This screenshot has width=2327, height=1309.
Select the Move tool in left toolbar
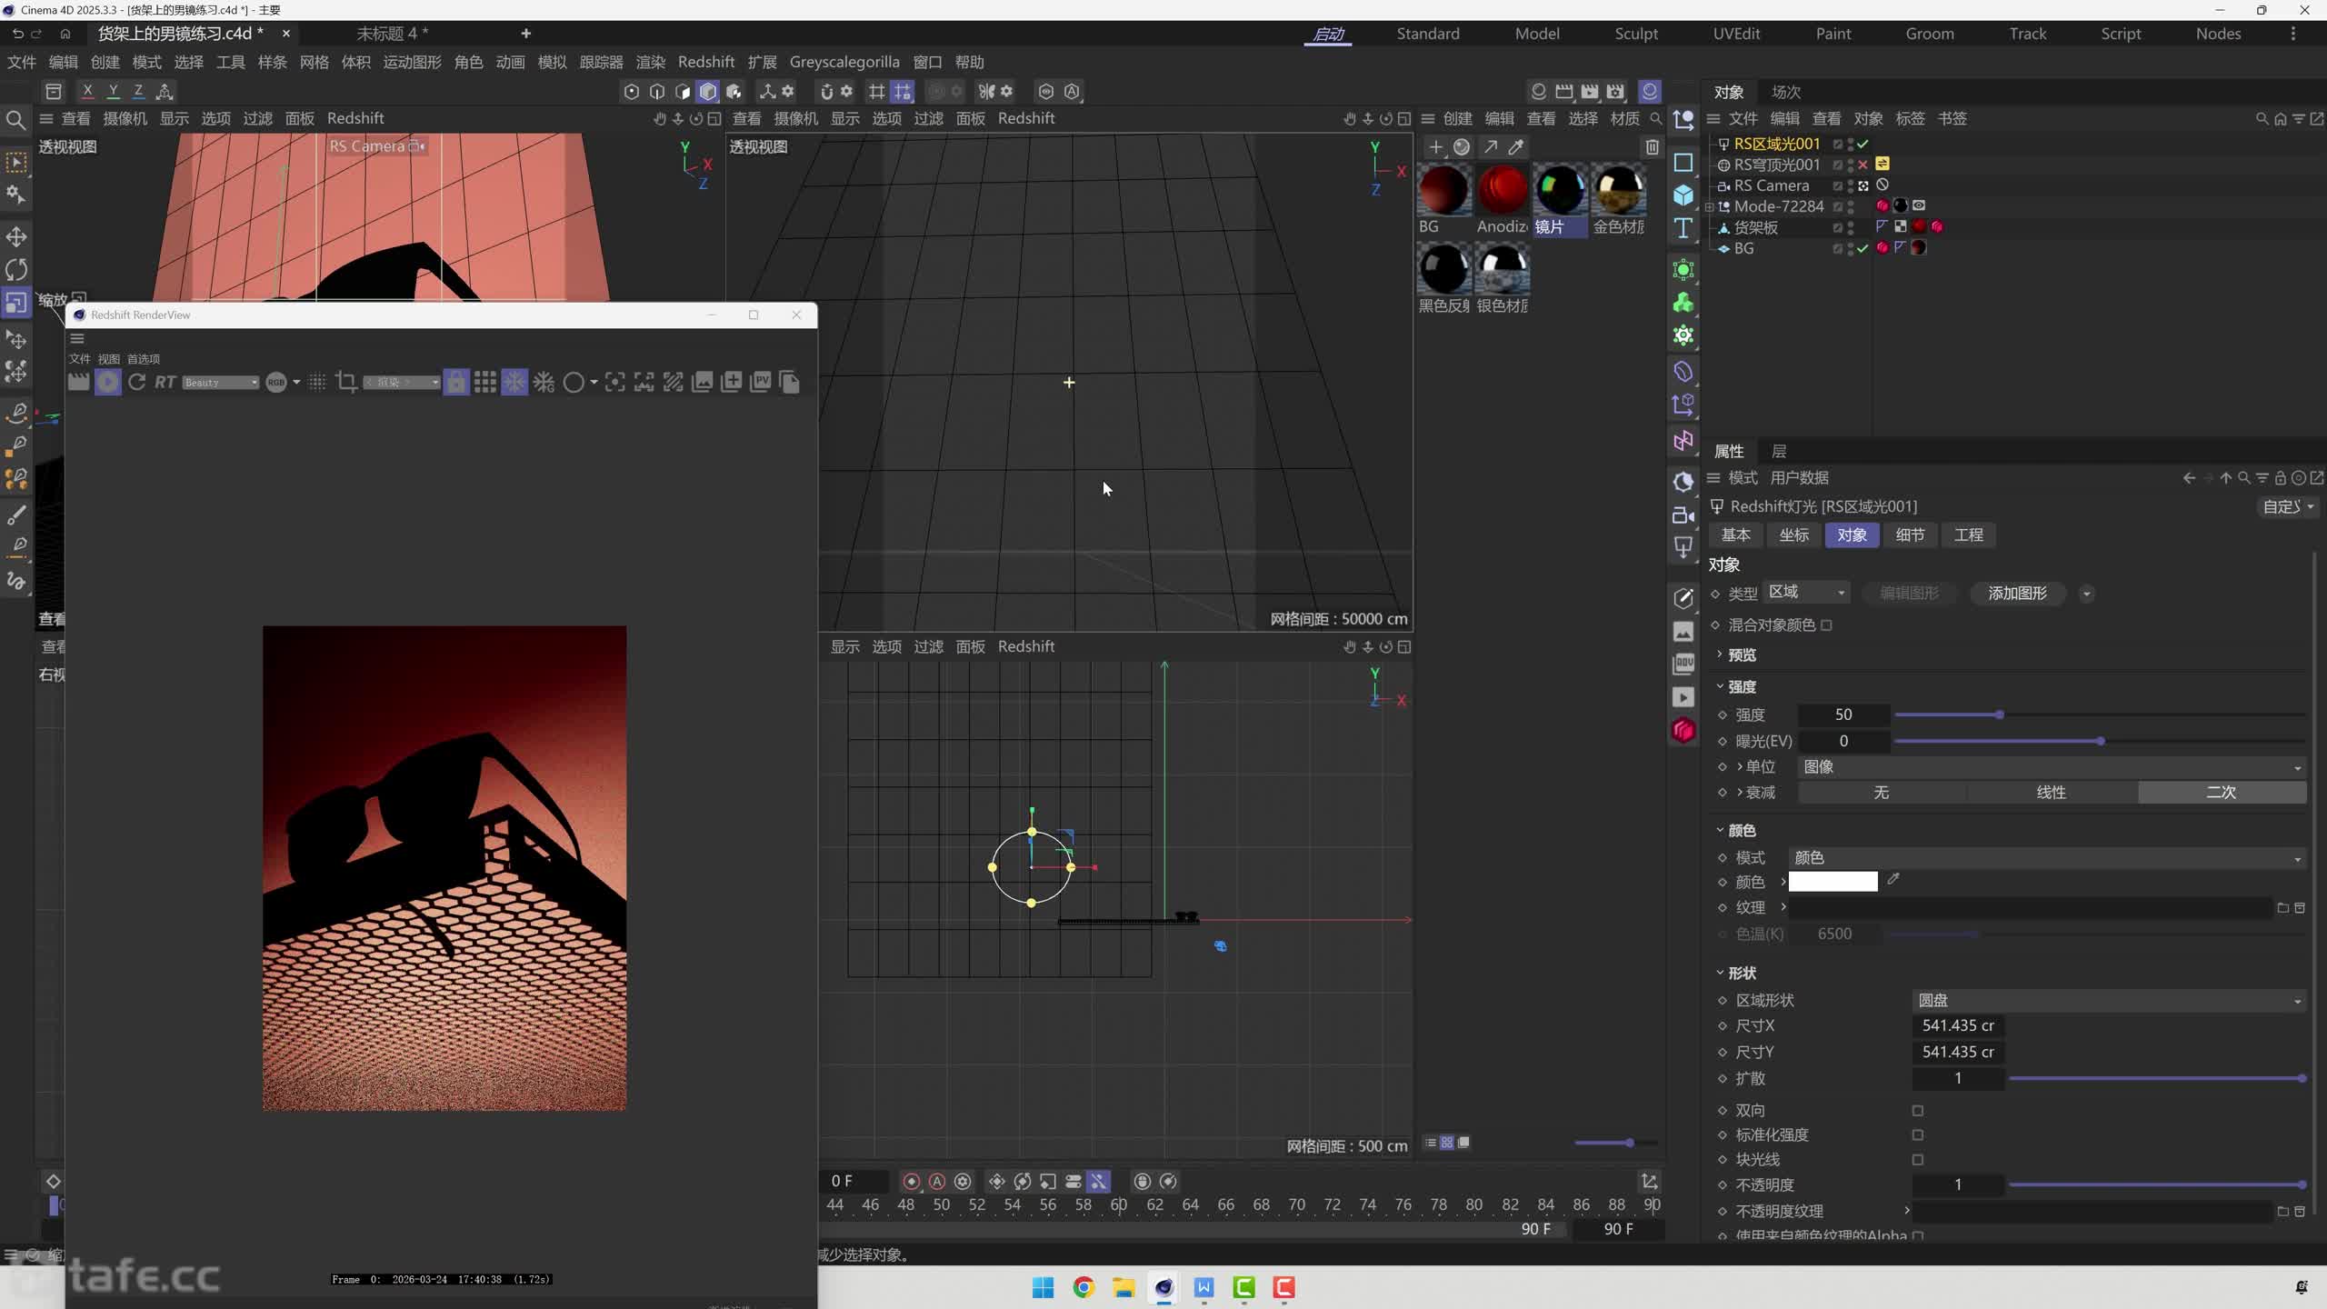pyautogui.click(x=16, y=236)
